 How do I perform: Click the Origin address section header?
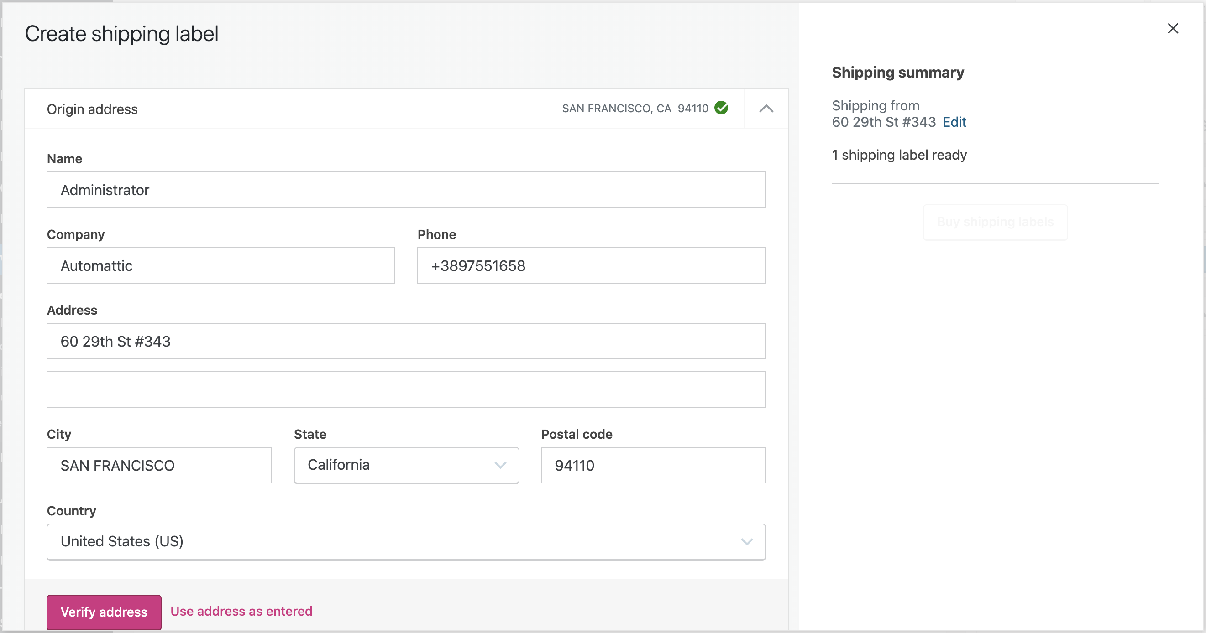[92, 109]
